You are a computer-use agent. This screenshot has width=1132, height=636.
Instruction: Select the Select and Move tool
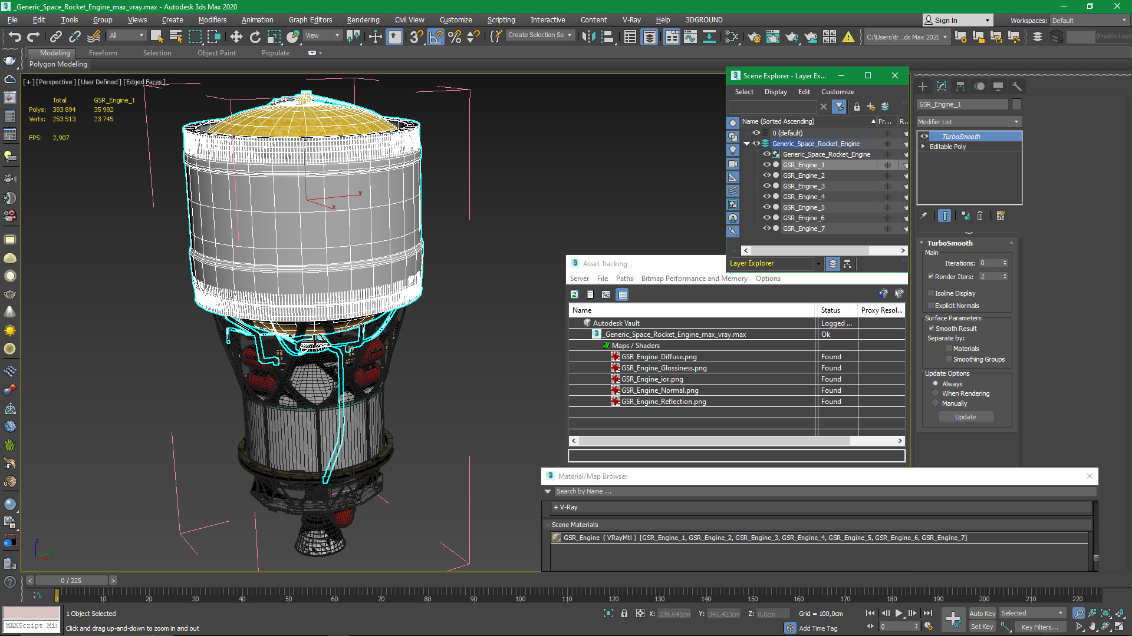click(236, 37)
